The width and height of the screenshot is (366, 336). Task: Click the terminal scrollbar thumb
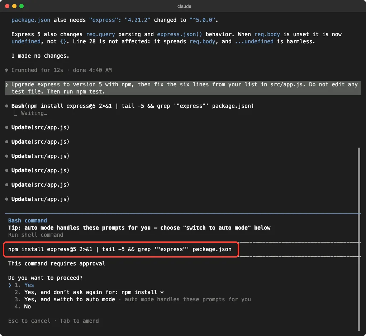[x=359, y=239]
